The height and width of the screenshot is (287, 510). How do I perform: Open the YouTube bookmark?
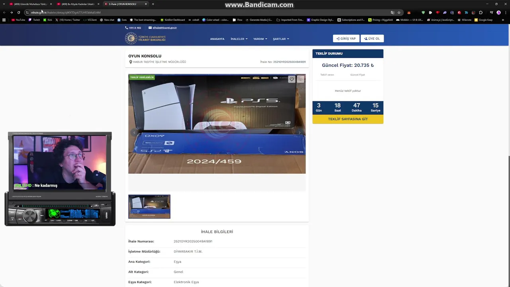pyautogui.click(x=18, y=20)
